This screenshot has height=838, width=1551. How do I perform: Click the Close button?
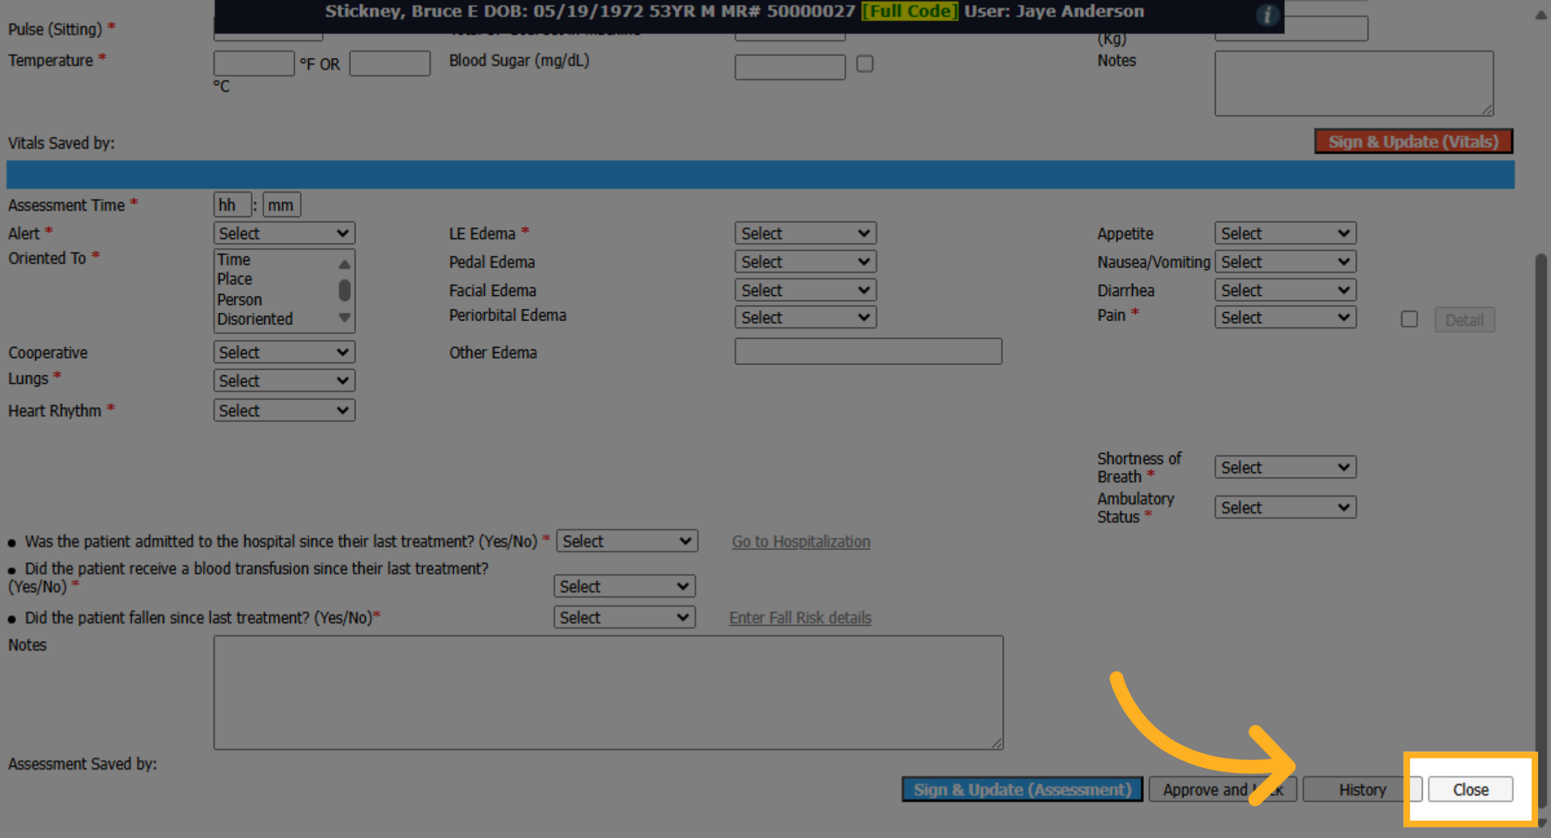pyautogui.click(x=1470, y=790)
